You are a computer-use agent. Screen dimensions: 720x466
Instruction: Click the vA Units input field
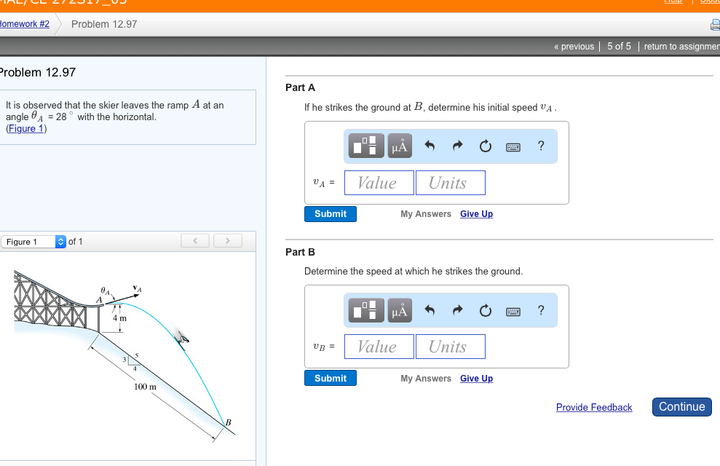point(451,183)
